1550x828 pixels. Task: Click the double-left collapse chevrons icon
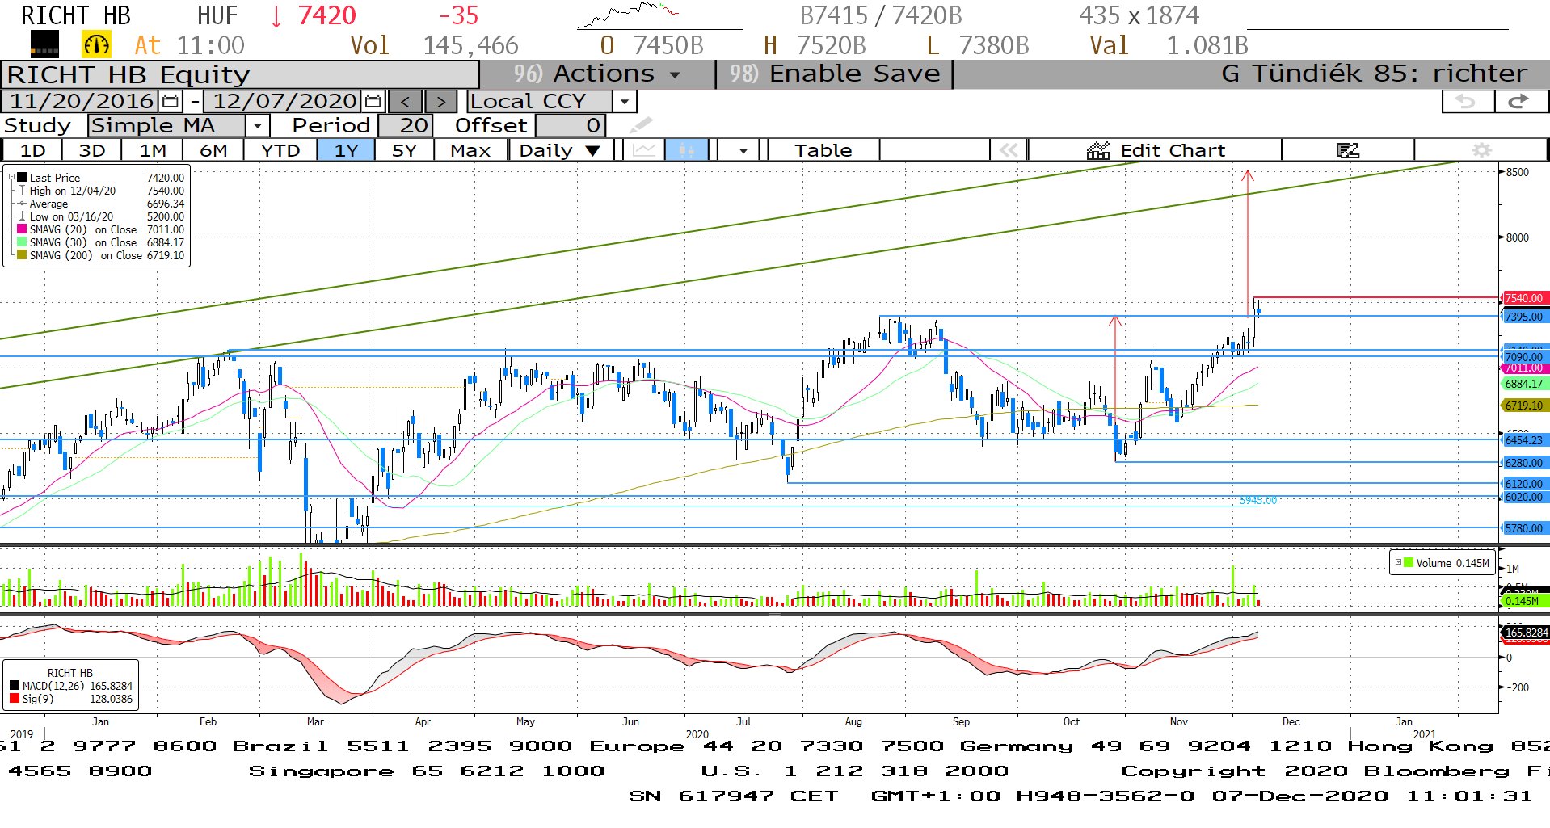pos(1009,150)
